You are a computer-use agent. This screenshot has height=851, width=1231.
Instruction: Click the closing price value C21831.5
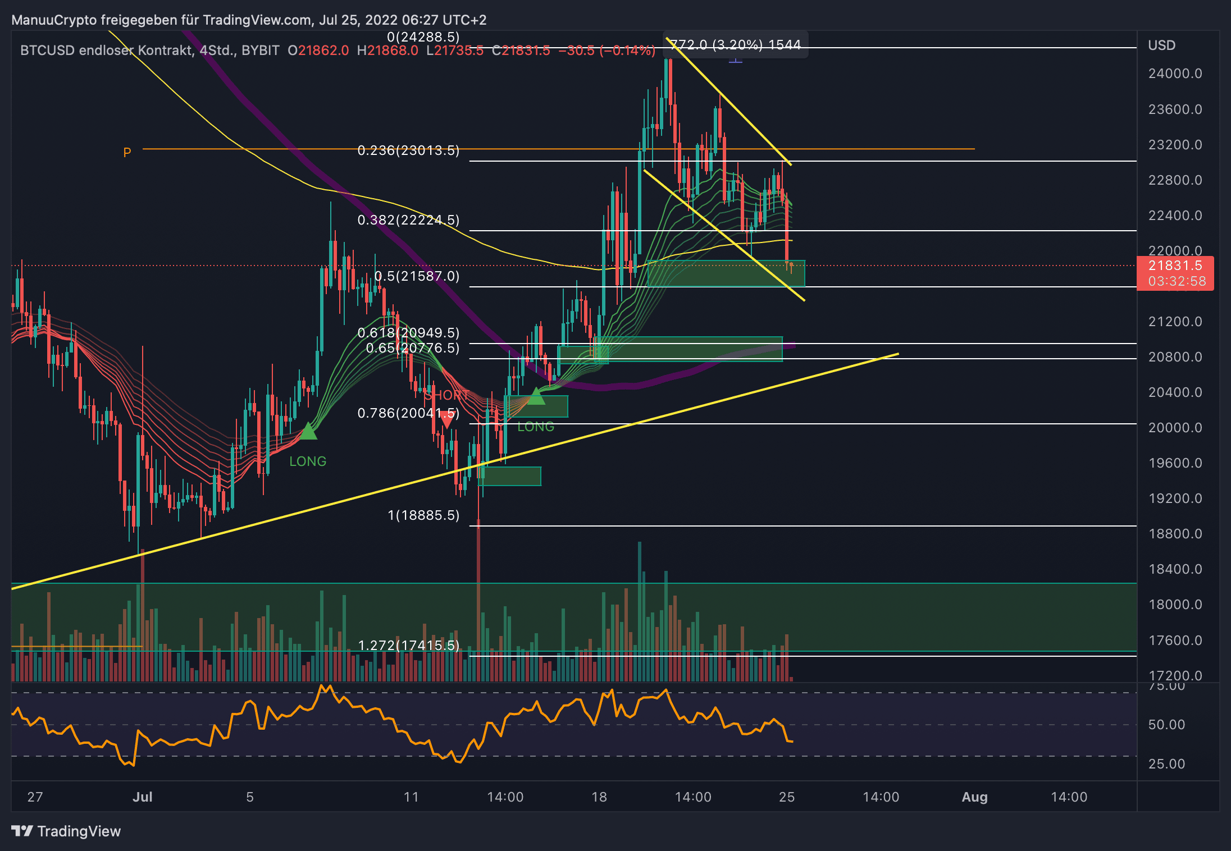point(521,51)
